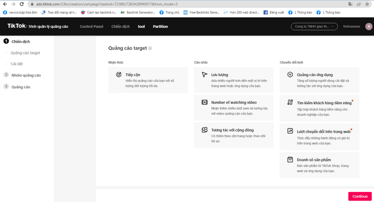Open the Đăng xuất bookmark

pyautogui.click(x=274, y=12)
